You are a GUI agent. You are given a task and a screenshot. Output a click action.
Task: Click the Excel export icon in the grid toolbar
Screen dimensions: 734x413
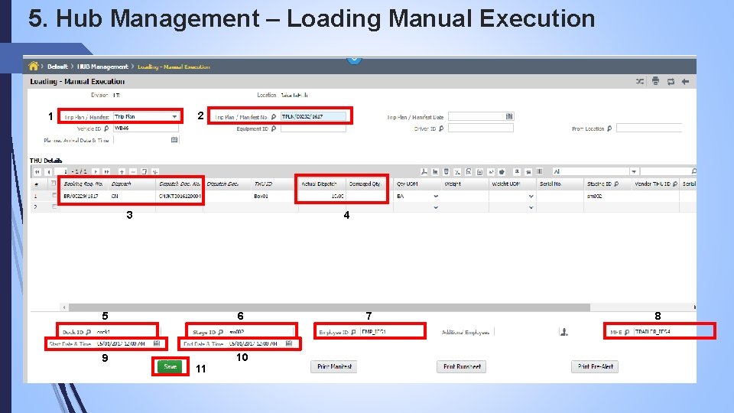[457, 172]
